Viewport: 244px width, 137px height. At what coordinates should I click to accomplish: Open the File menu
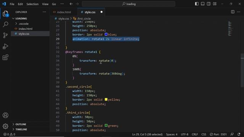click(x=12, y=4)
